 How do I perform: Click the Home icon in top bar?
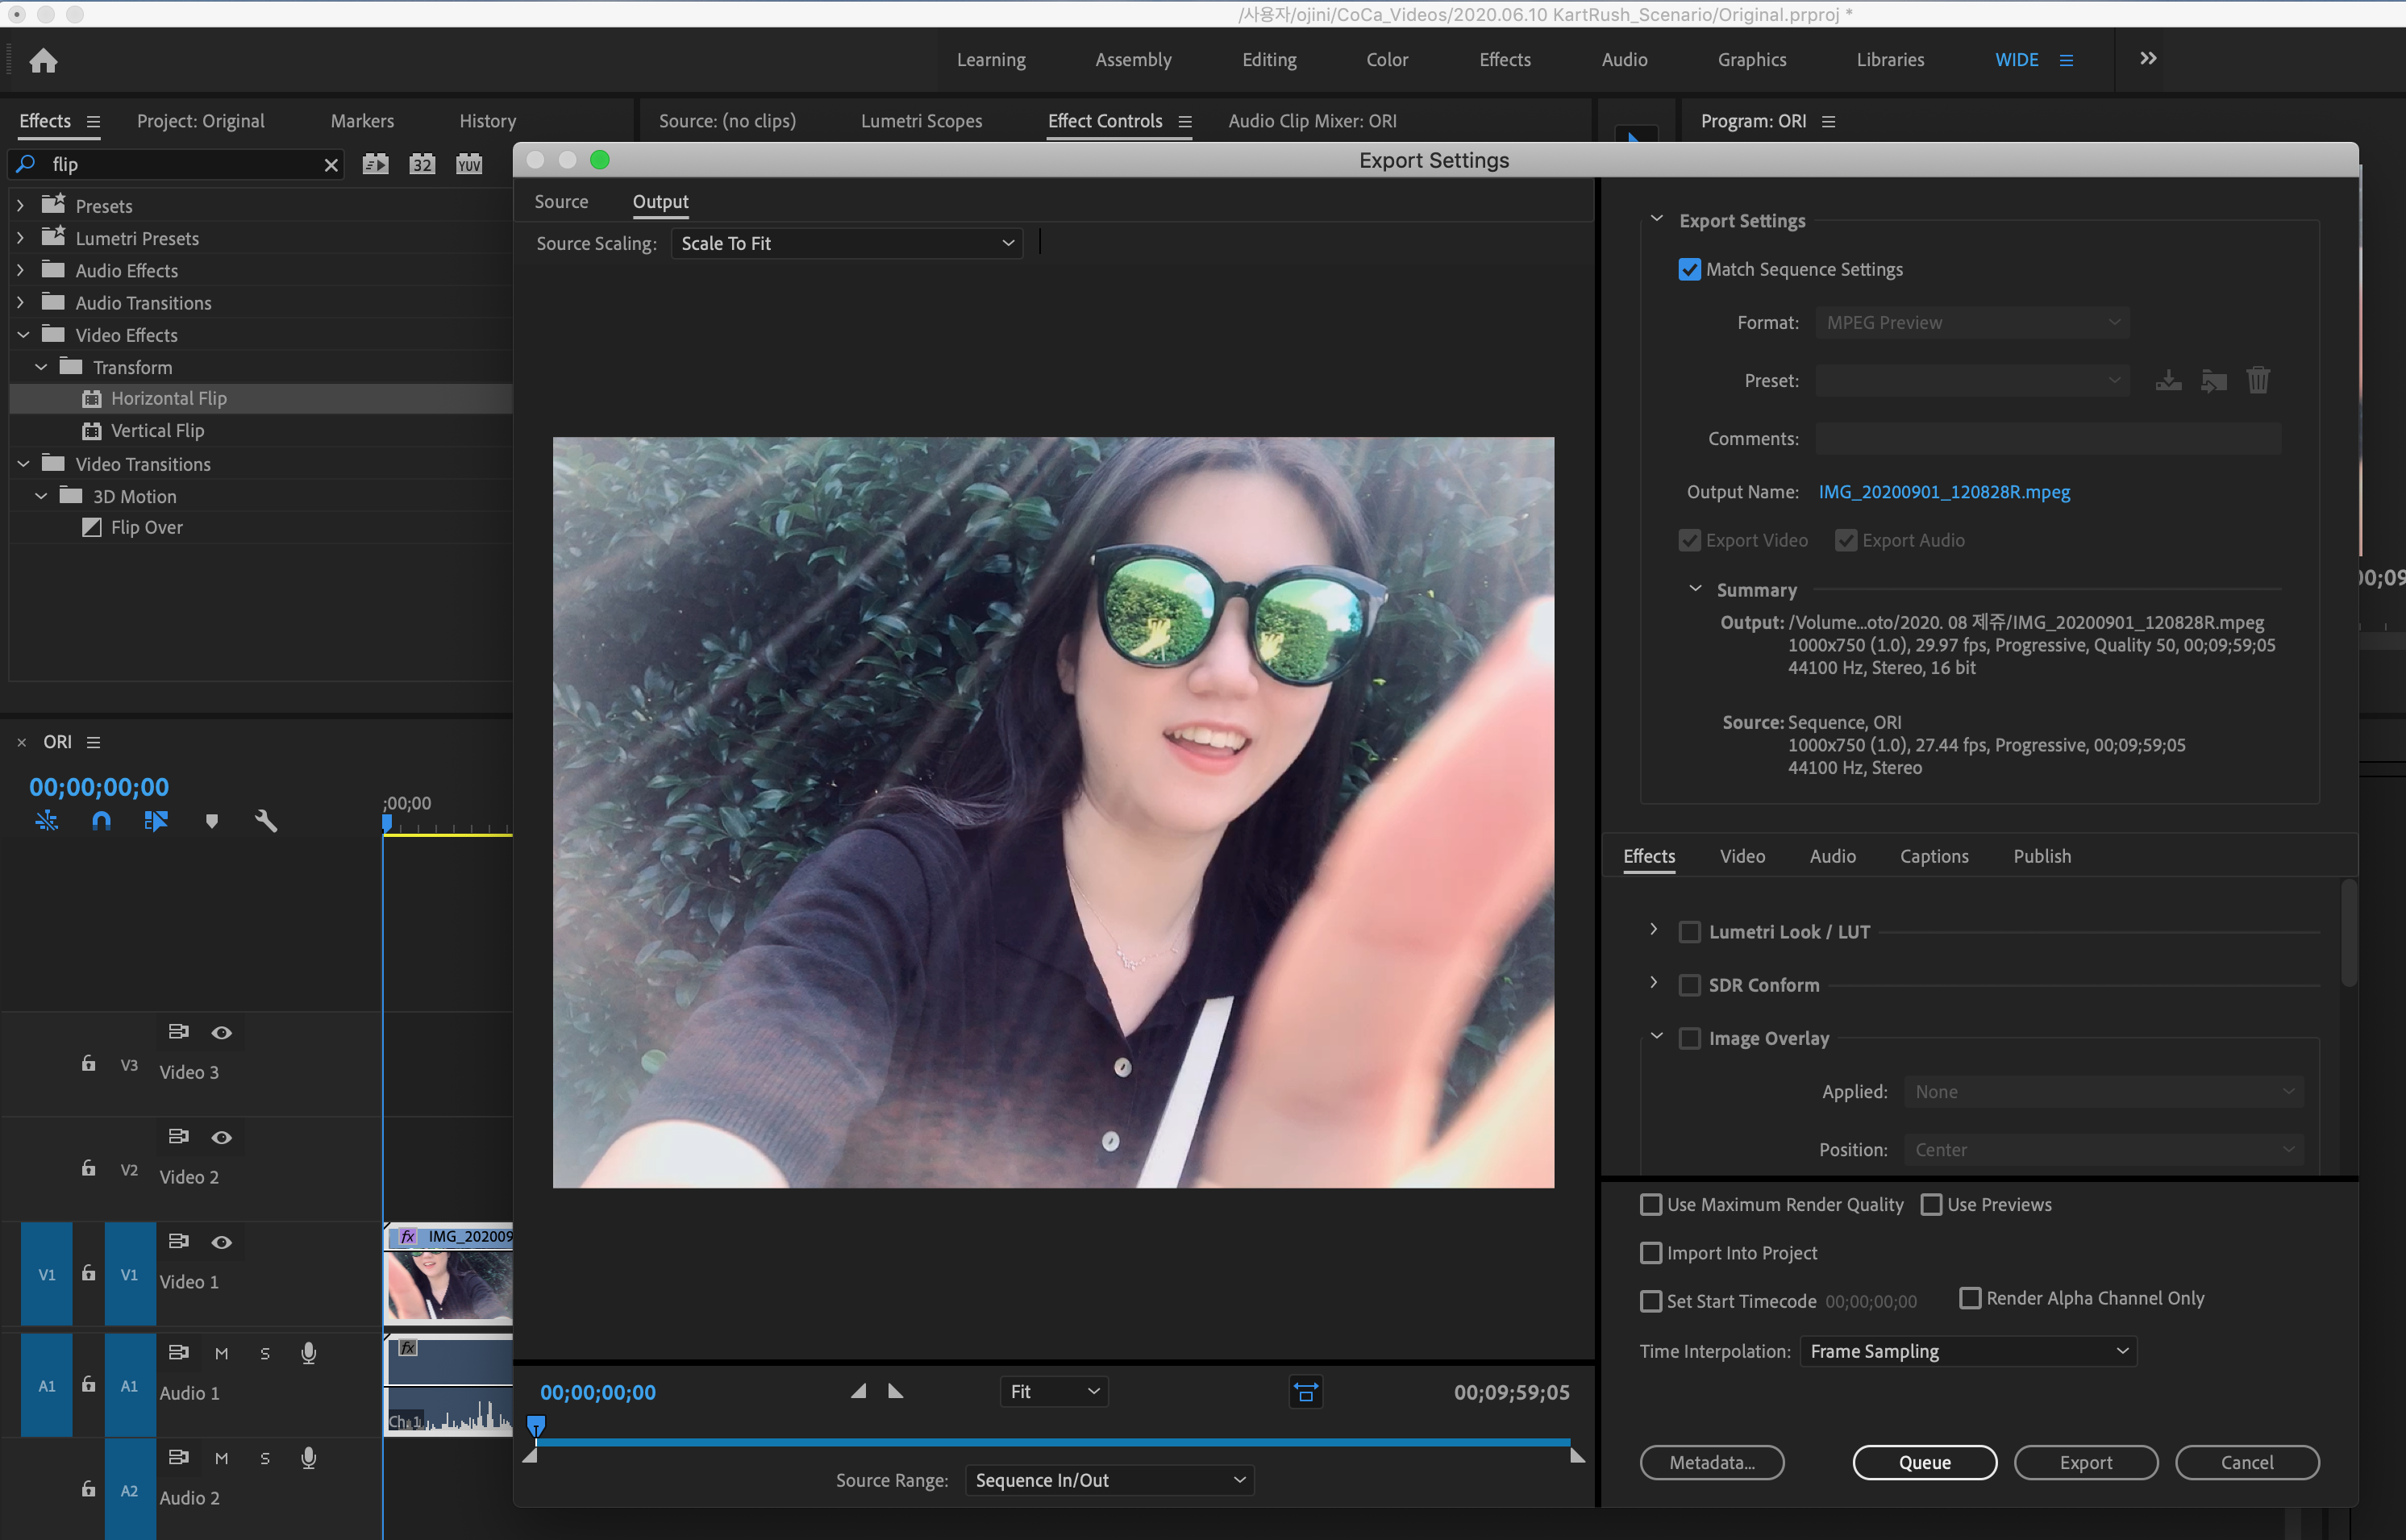coord(43,61)
